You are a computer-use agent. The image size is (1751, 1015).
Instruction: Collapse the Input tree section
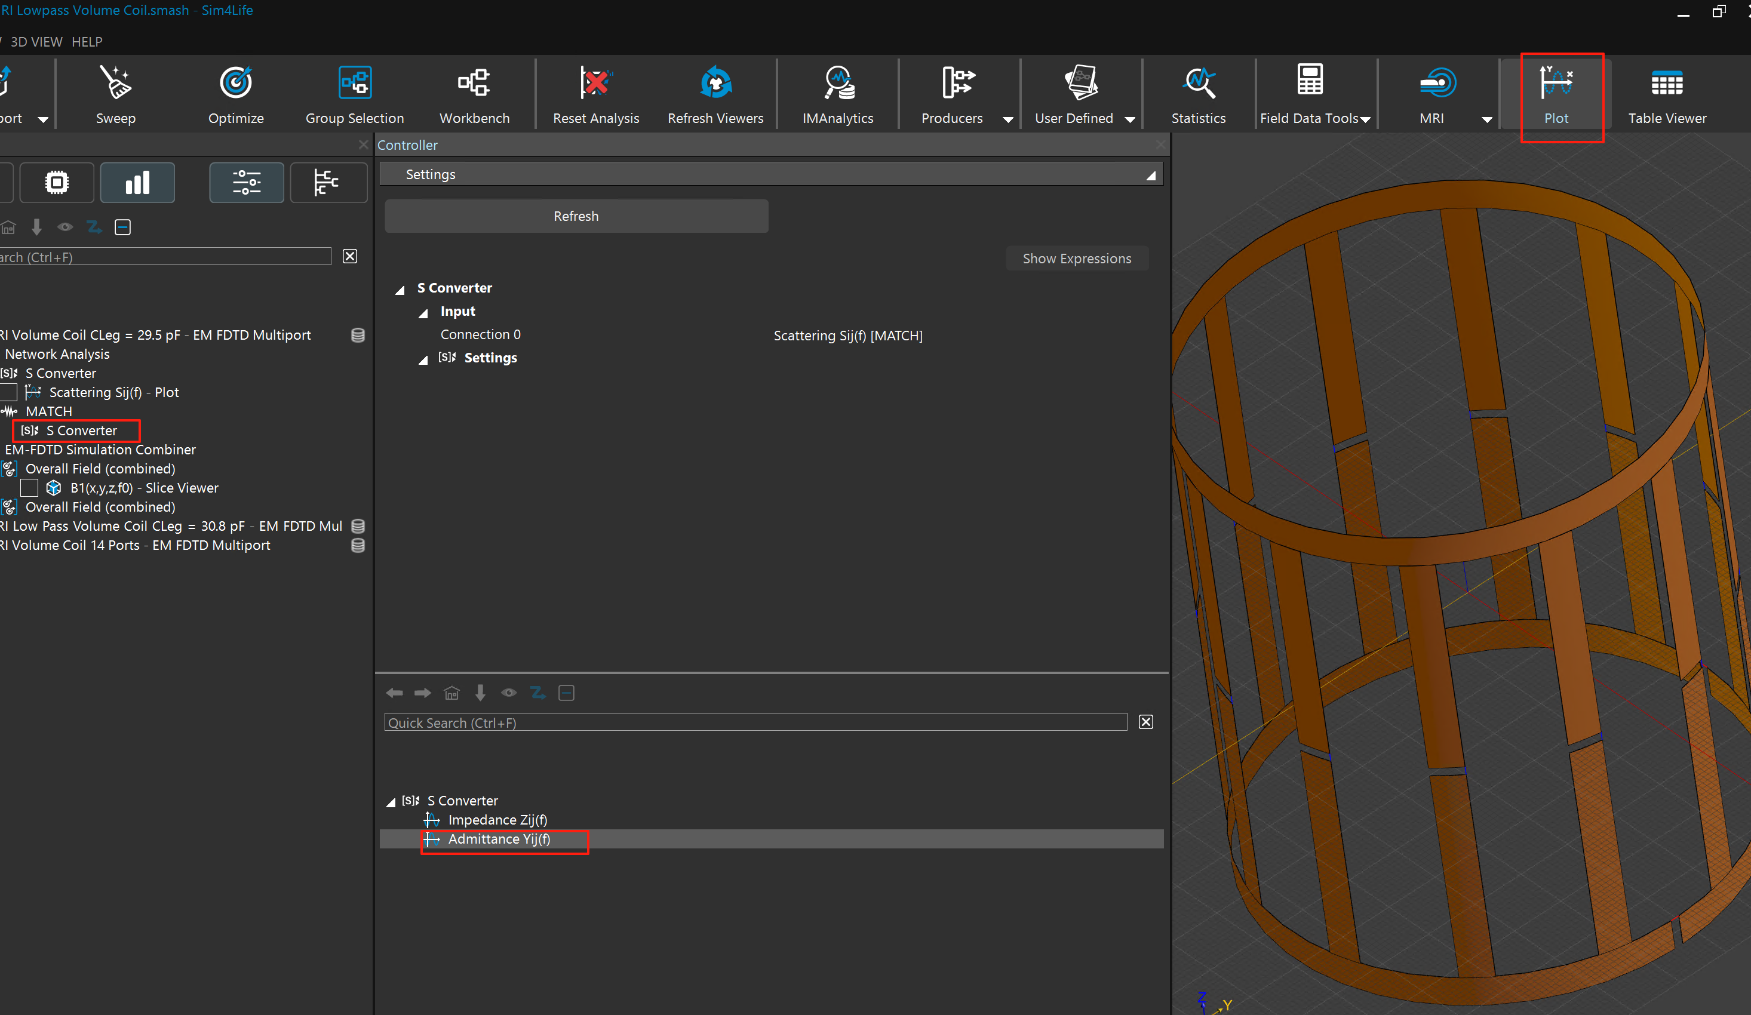[x=422, y=313]
